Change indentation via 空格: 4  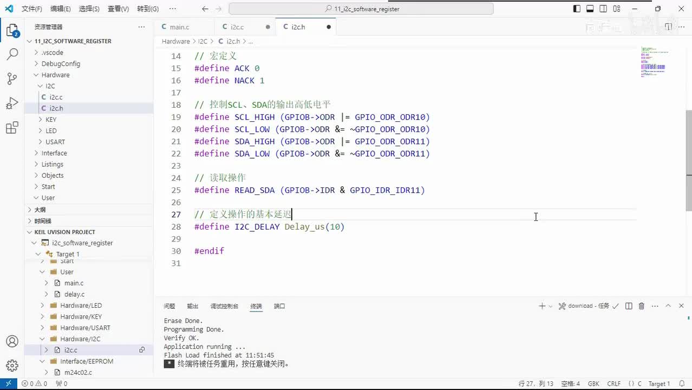571,383
